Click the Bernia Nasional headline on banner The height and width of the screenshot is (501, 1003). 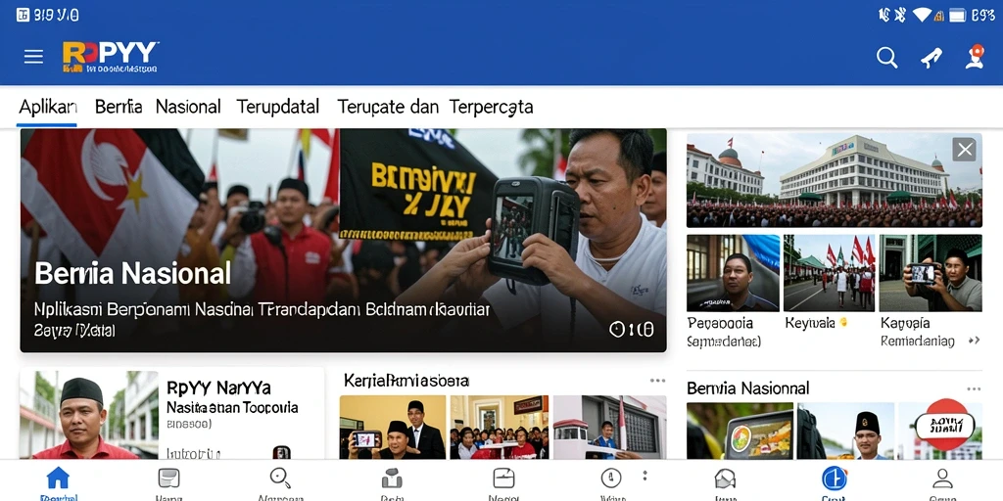pyautogui.click(x=132, y=274)
